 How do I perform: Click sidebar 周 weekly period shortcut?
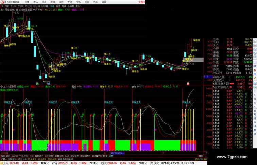[x=255, y=115]
